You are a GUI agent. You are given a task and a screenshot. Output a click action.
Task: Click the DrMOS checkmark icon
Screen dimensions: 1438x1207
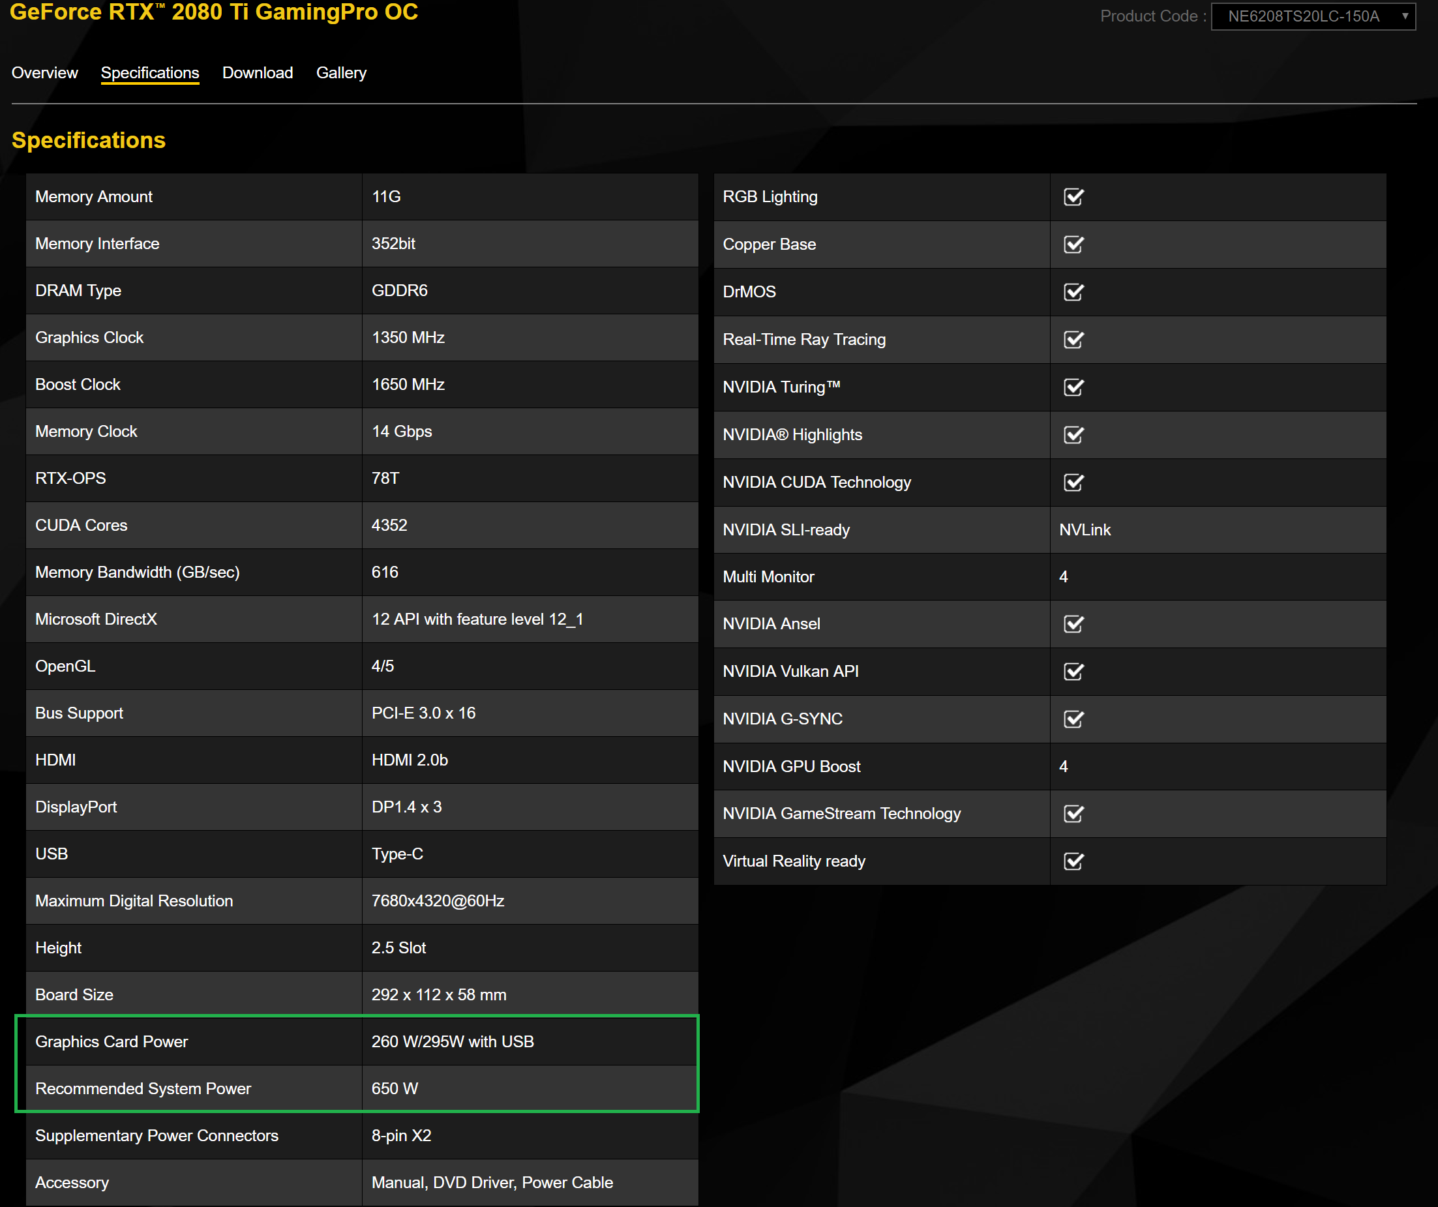[1073, 291]
